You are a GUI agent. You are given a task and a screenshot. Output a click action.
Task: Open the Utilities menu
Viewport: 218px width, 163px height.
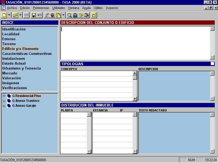98,8
